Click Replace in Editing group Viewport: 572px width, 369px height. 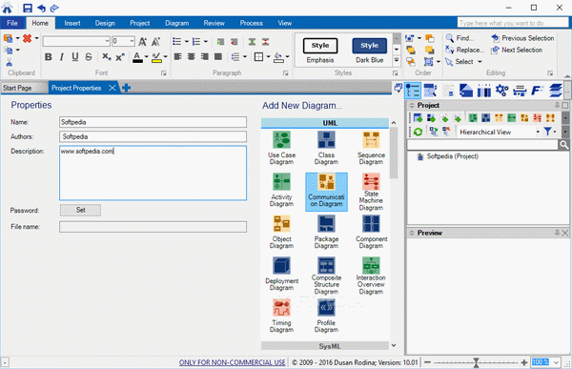tap(465, 50)
